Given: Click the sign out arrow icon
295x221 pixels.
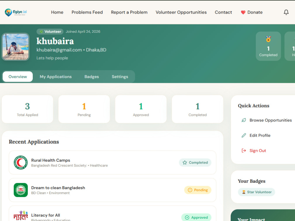Looking at the screenshot, I should click(x=244, y=150).
